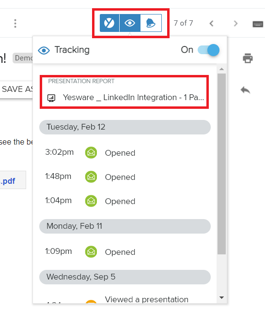Open Yesware LinkedIn Integration presentation report

[133, 98]
